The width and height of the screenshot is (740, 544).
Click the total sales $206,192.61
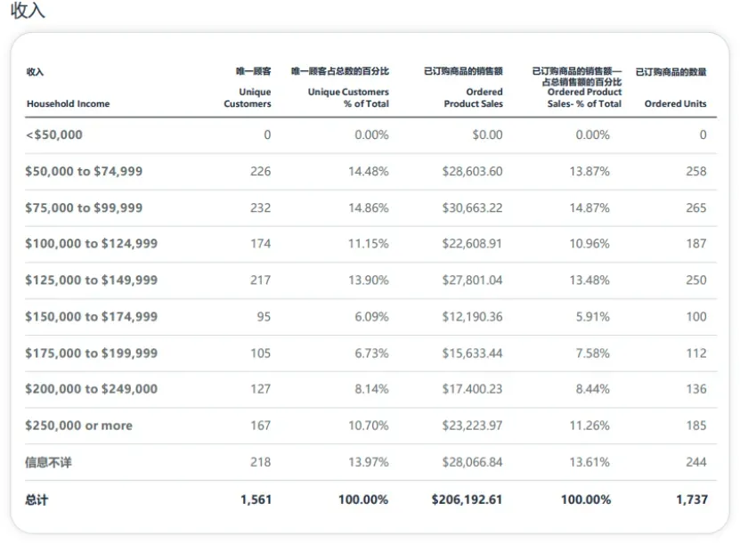click(x=467, y=499)
